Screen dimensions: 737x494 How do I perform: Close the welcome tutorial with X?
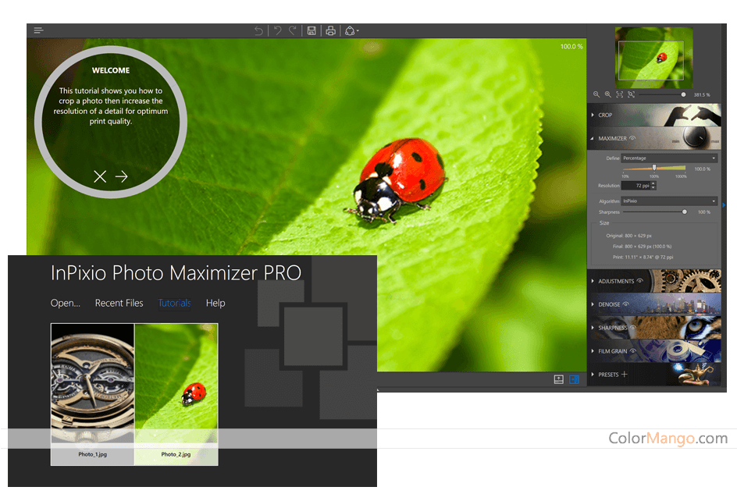[100, 176]
